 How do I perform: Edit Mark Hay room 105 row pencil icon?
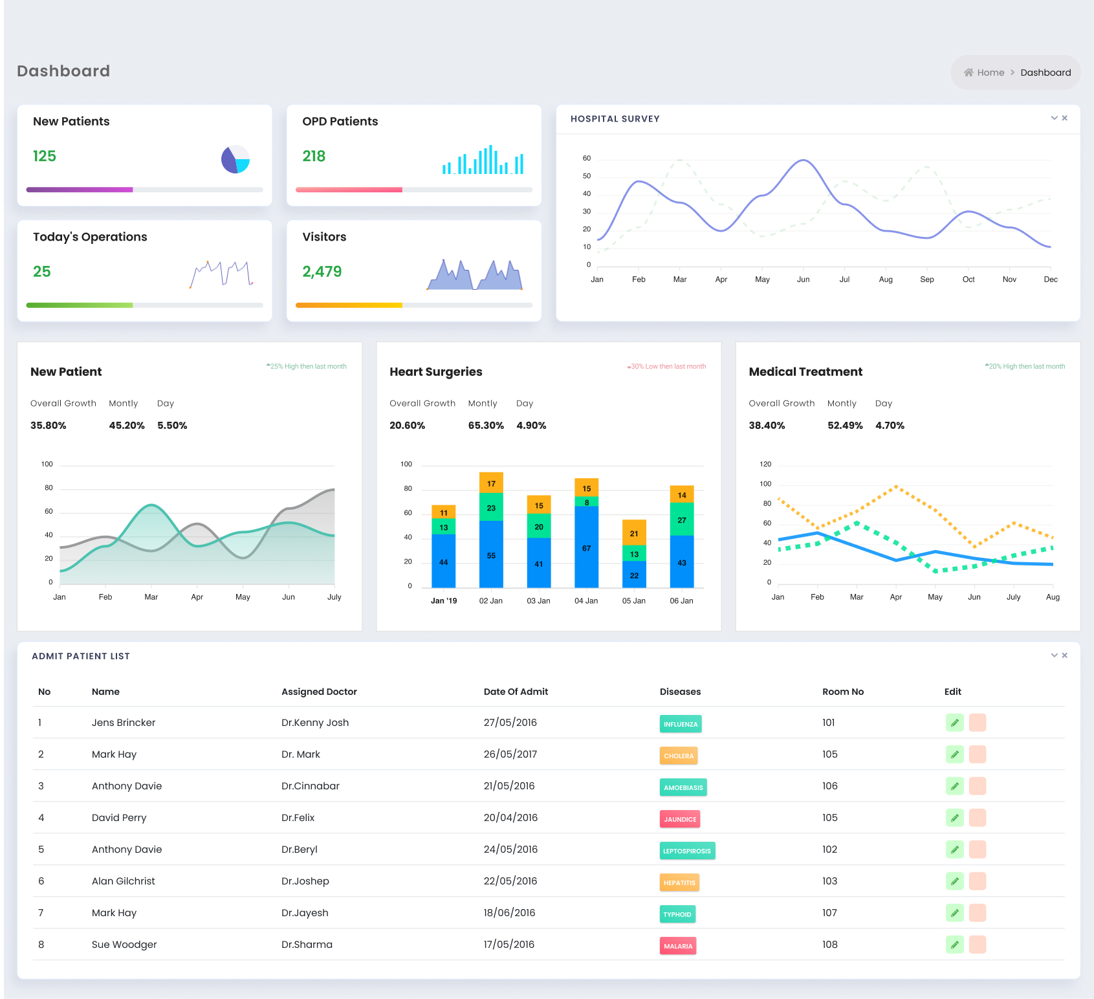tap(954, 754)
